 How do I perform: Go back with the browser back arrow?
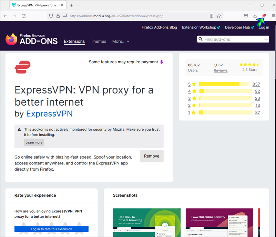(x=5, y=16)
